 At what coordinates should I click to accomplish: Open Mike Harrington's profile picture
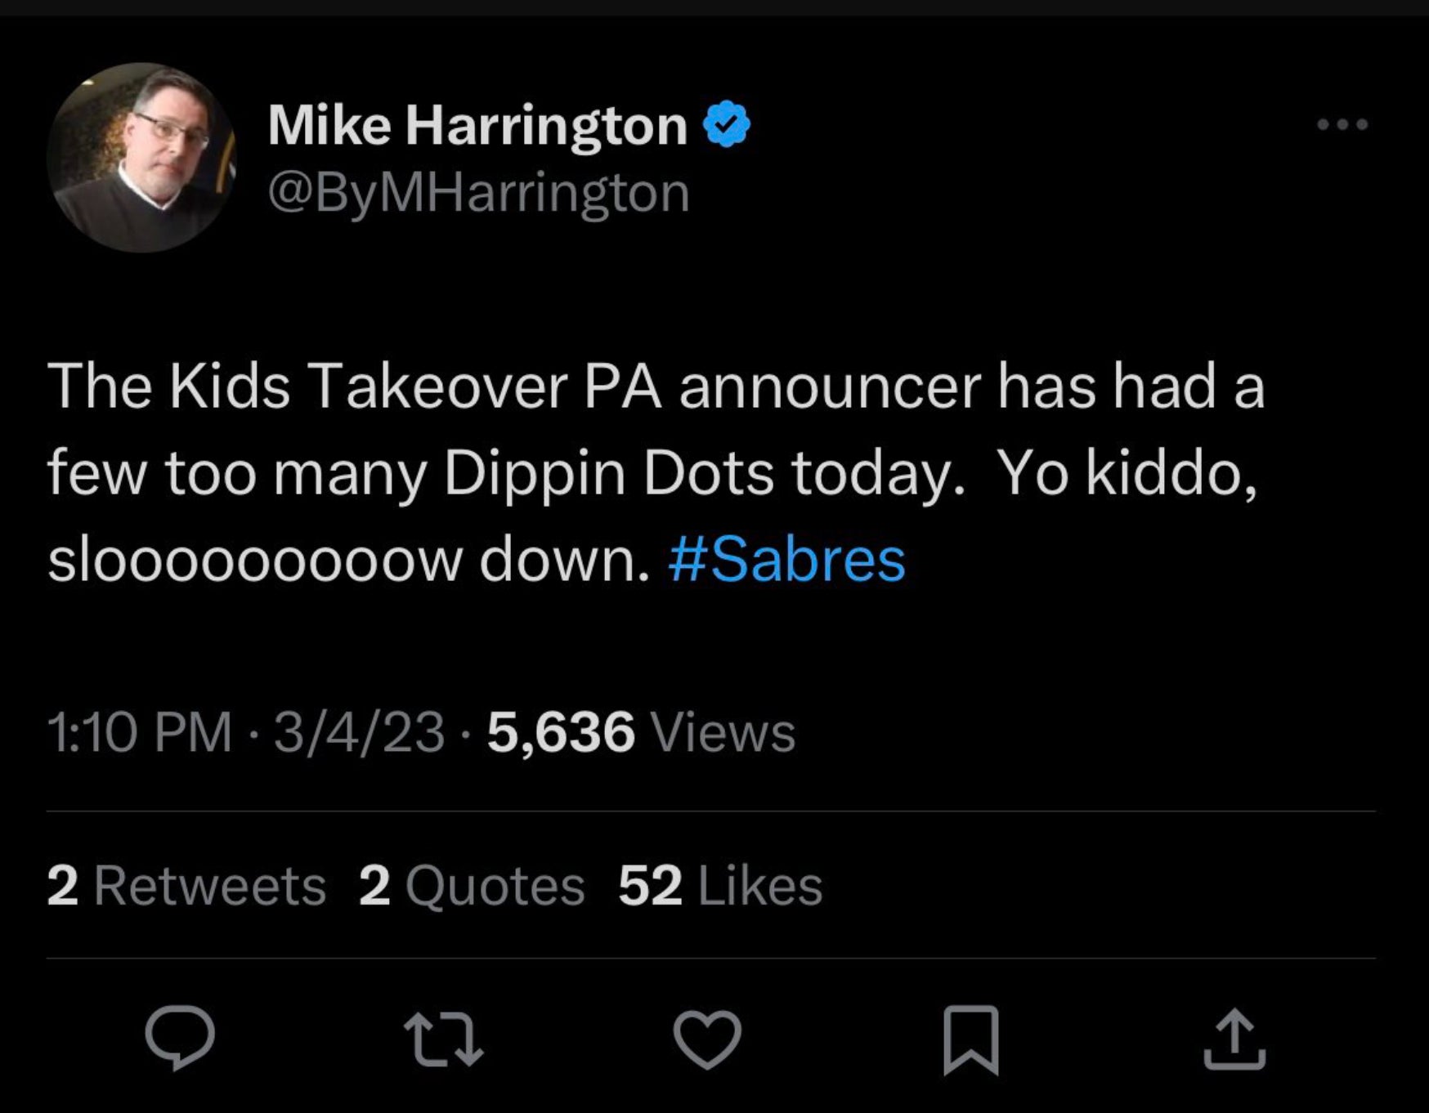(141, 158)
